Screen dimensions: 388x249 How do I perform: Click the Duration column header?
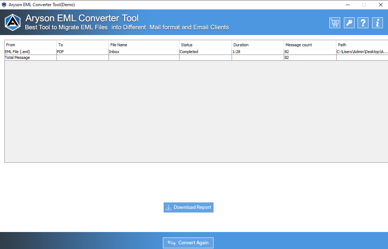pyautogui.click(x=258, y=45)
